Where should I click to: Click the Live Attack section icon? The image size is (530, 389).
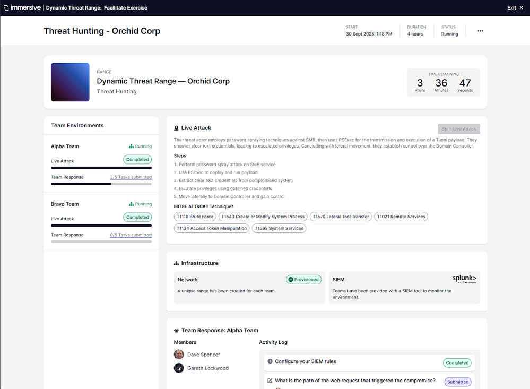click(176, 128)
